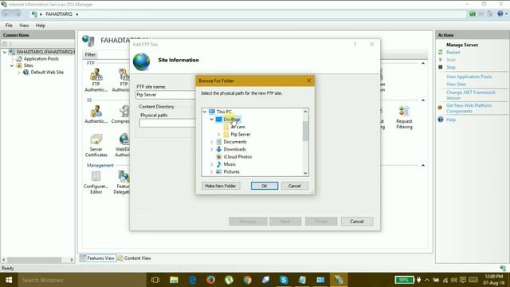Open Server Certificates feature

[96, 145]
